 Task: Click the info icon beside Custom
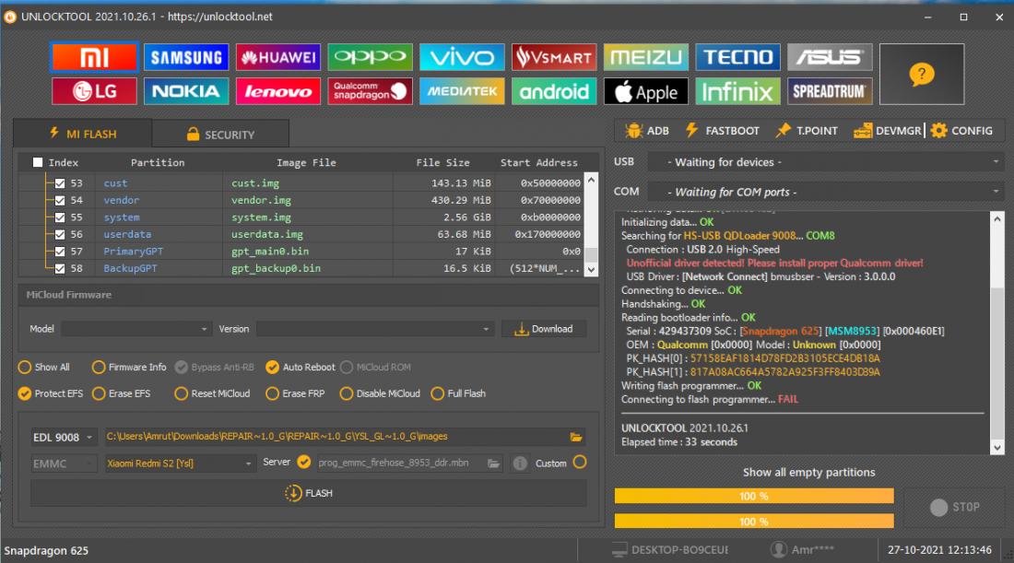[x=520, y=463]
